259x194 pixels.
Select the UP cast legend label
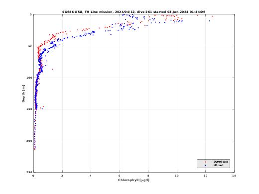click(218, 165)
